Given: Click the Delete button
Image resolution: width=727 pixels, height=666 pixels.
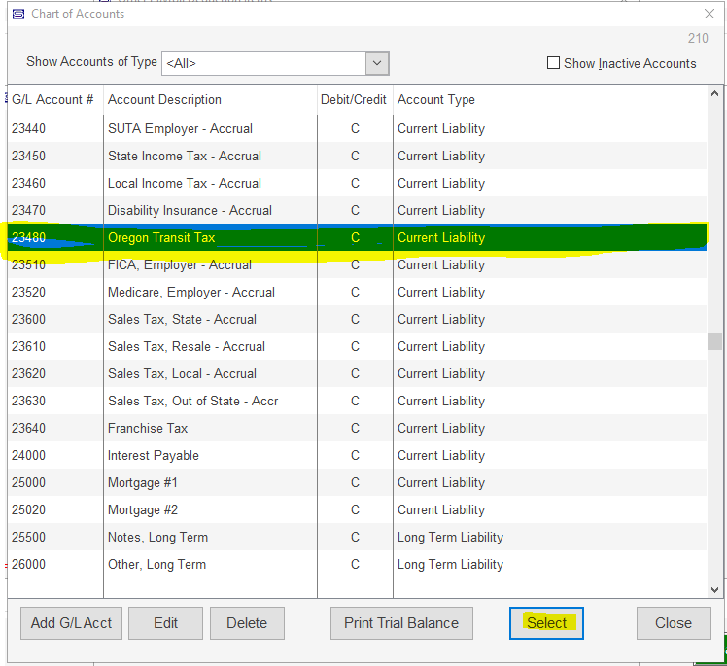Looking at the screenshot, I should pyautogui.click(x=247, y=623).
